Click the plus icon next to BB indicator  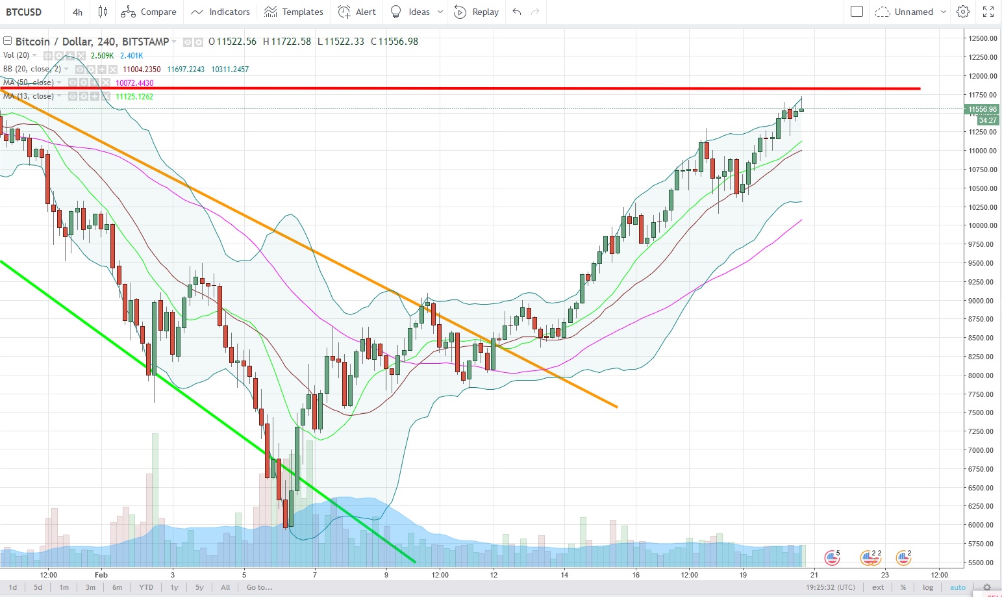[x=102, y=70]
